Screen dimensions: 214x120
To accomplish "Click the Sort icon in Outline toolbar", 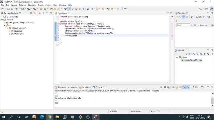I will [194, 54].
